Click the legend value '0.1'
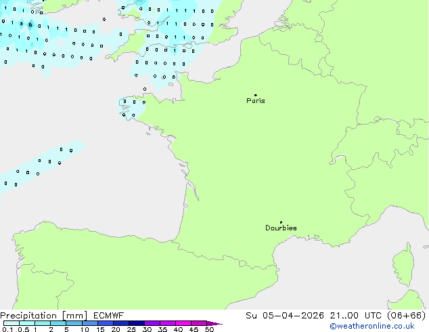 tap(7, 329)
